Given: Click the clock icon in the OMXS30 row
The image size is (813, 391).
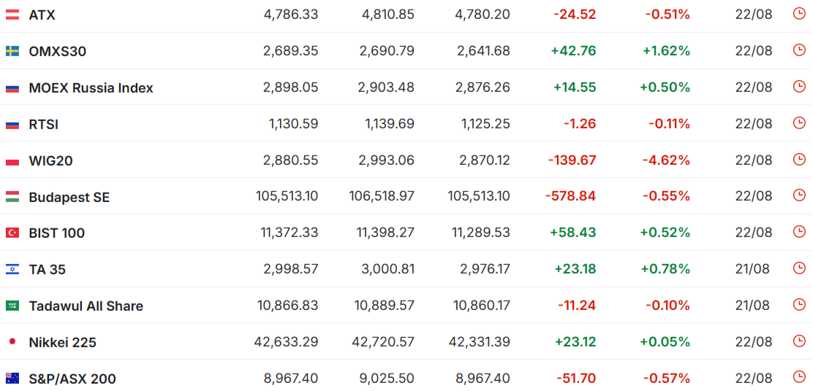Looking at the screenshot, I should (799, 50).
